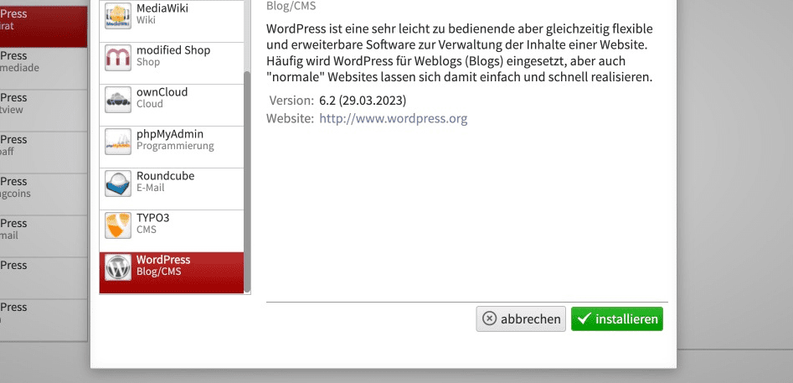Select the WordPress Blog/CMS entry
Viewport: 793px width, 383px height.
coord(172,273)
